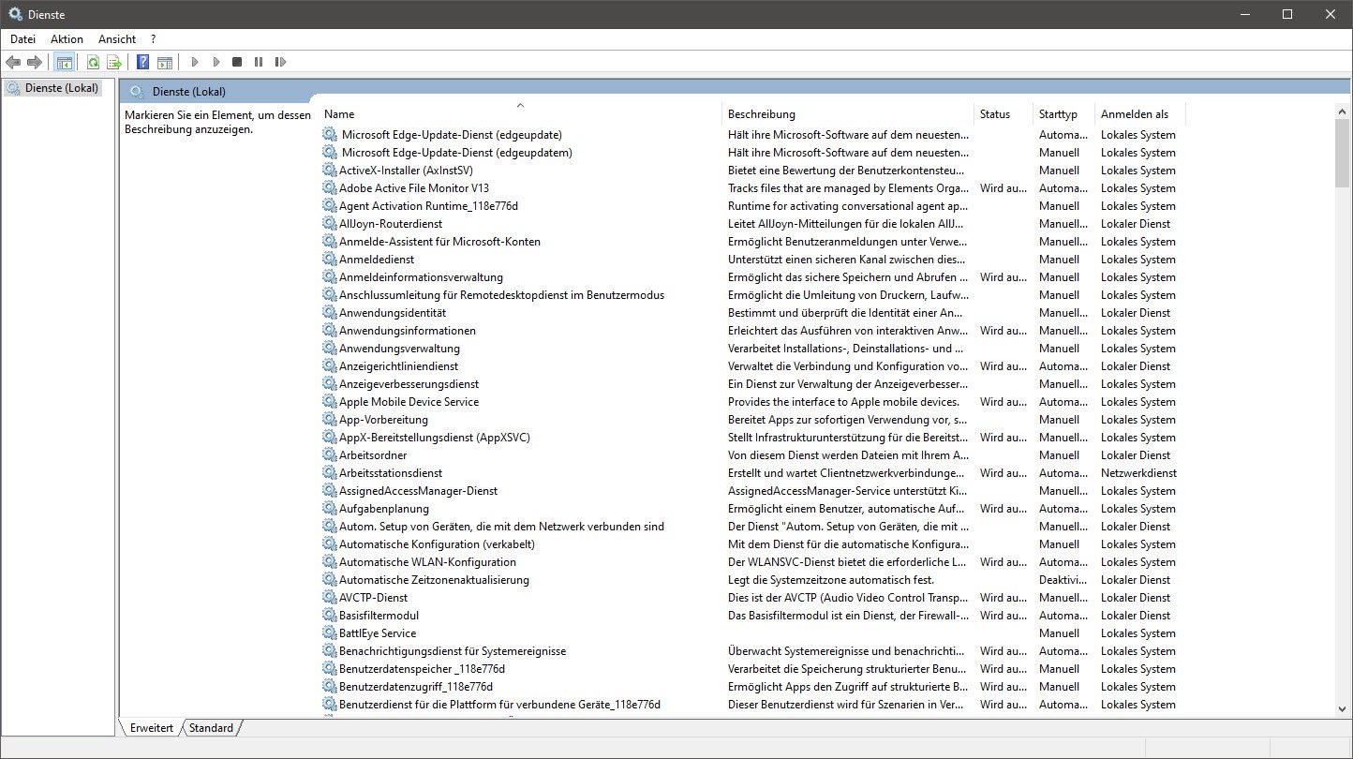This screenshot has width=1353, height=759.
Task: Select Dienste (Lokal) in the tree
Action: coord(62,88)
